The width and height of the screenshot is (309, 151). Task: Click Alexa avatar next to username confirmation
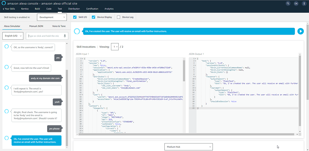[7, 46]
